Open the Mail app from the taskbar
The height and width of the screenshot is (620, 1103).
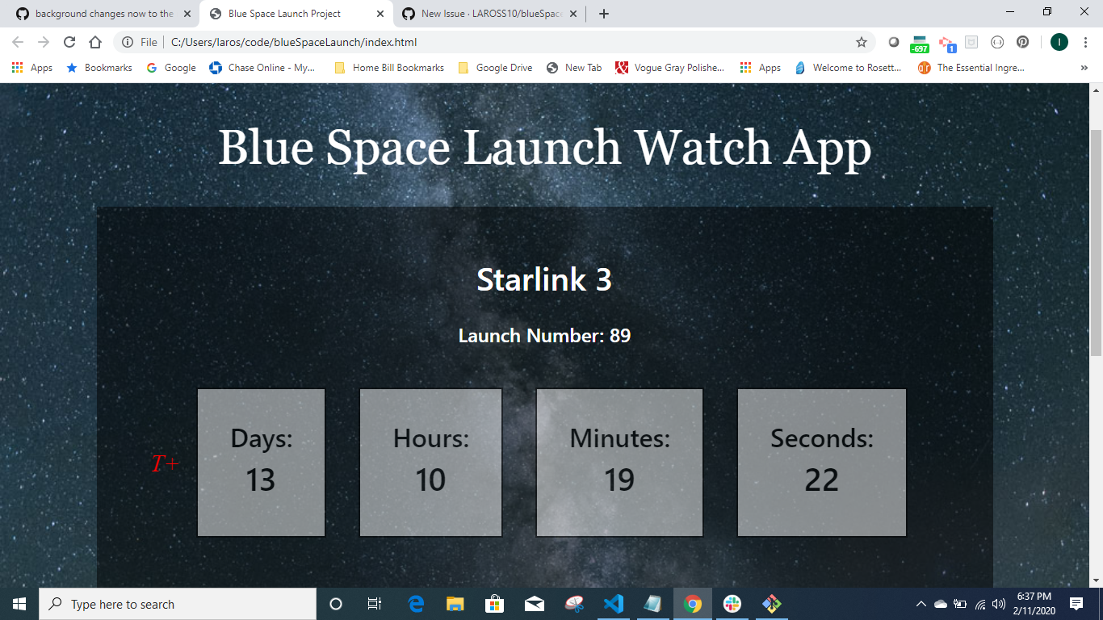click(534, 604)
